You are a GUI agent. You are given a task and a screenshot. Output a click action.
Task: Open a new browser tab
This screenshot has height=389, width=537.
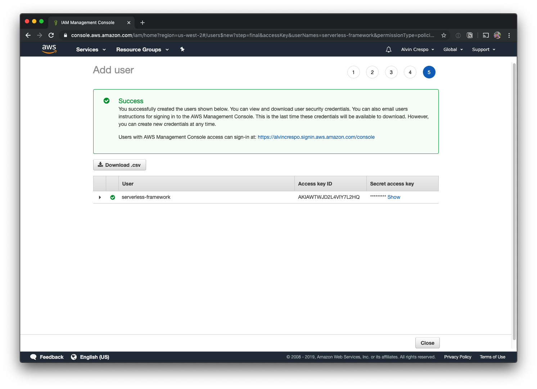(143, 23)
